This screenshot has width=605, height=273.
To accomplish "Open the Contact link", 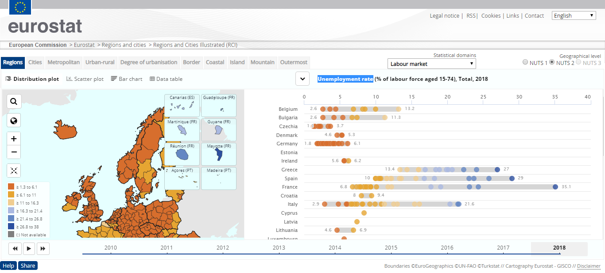I will 535,15.
